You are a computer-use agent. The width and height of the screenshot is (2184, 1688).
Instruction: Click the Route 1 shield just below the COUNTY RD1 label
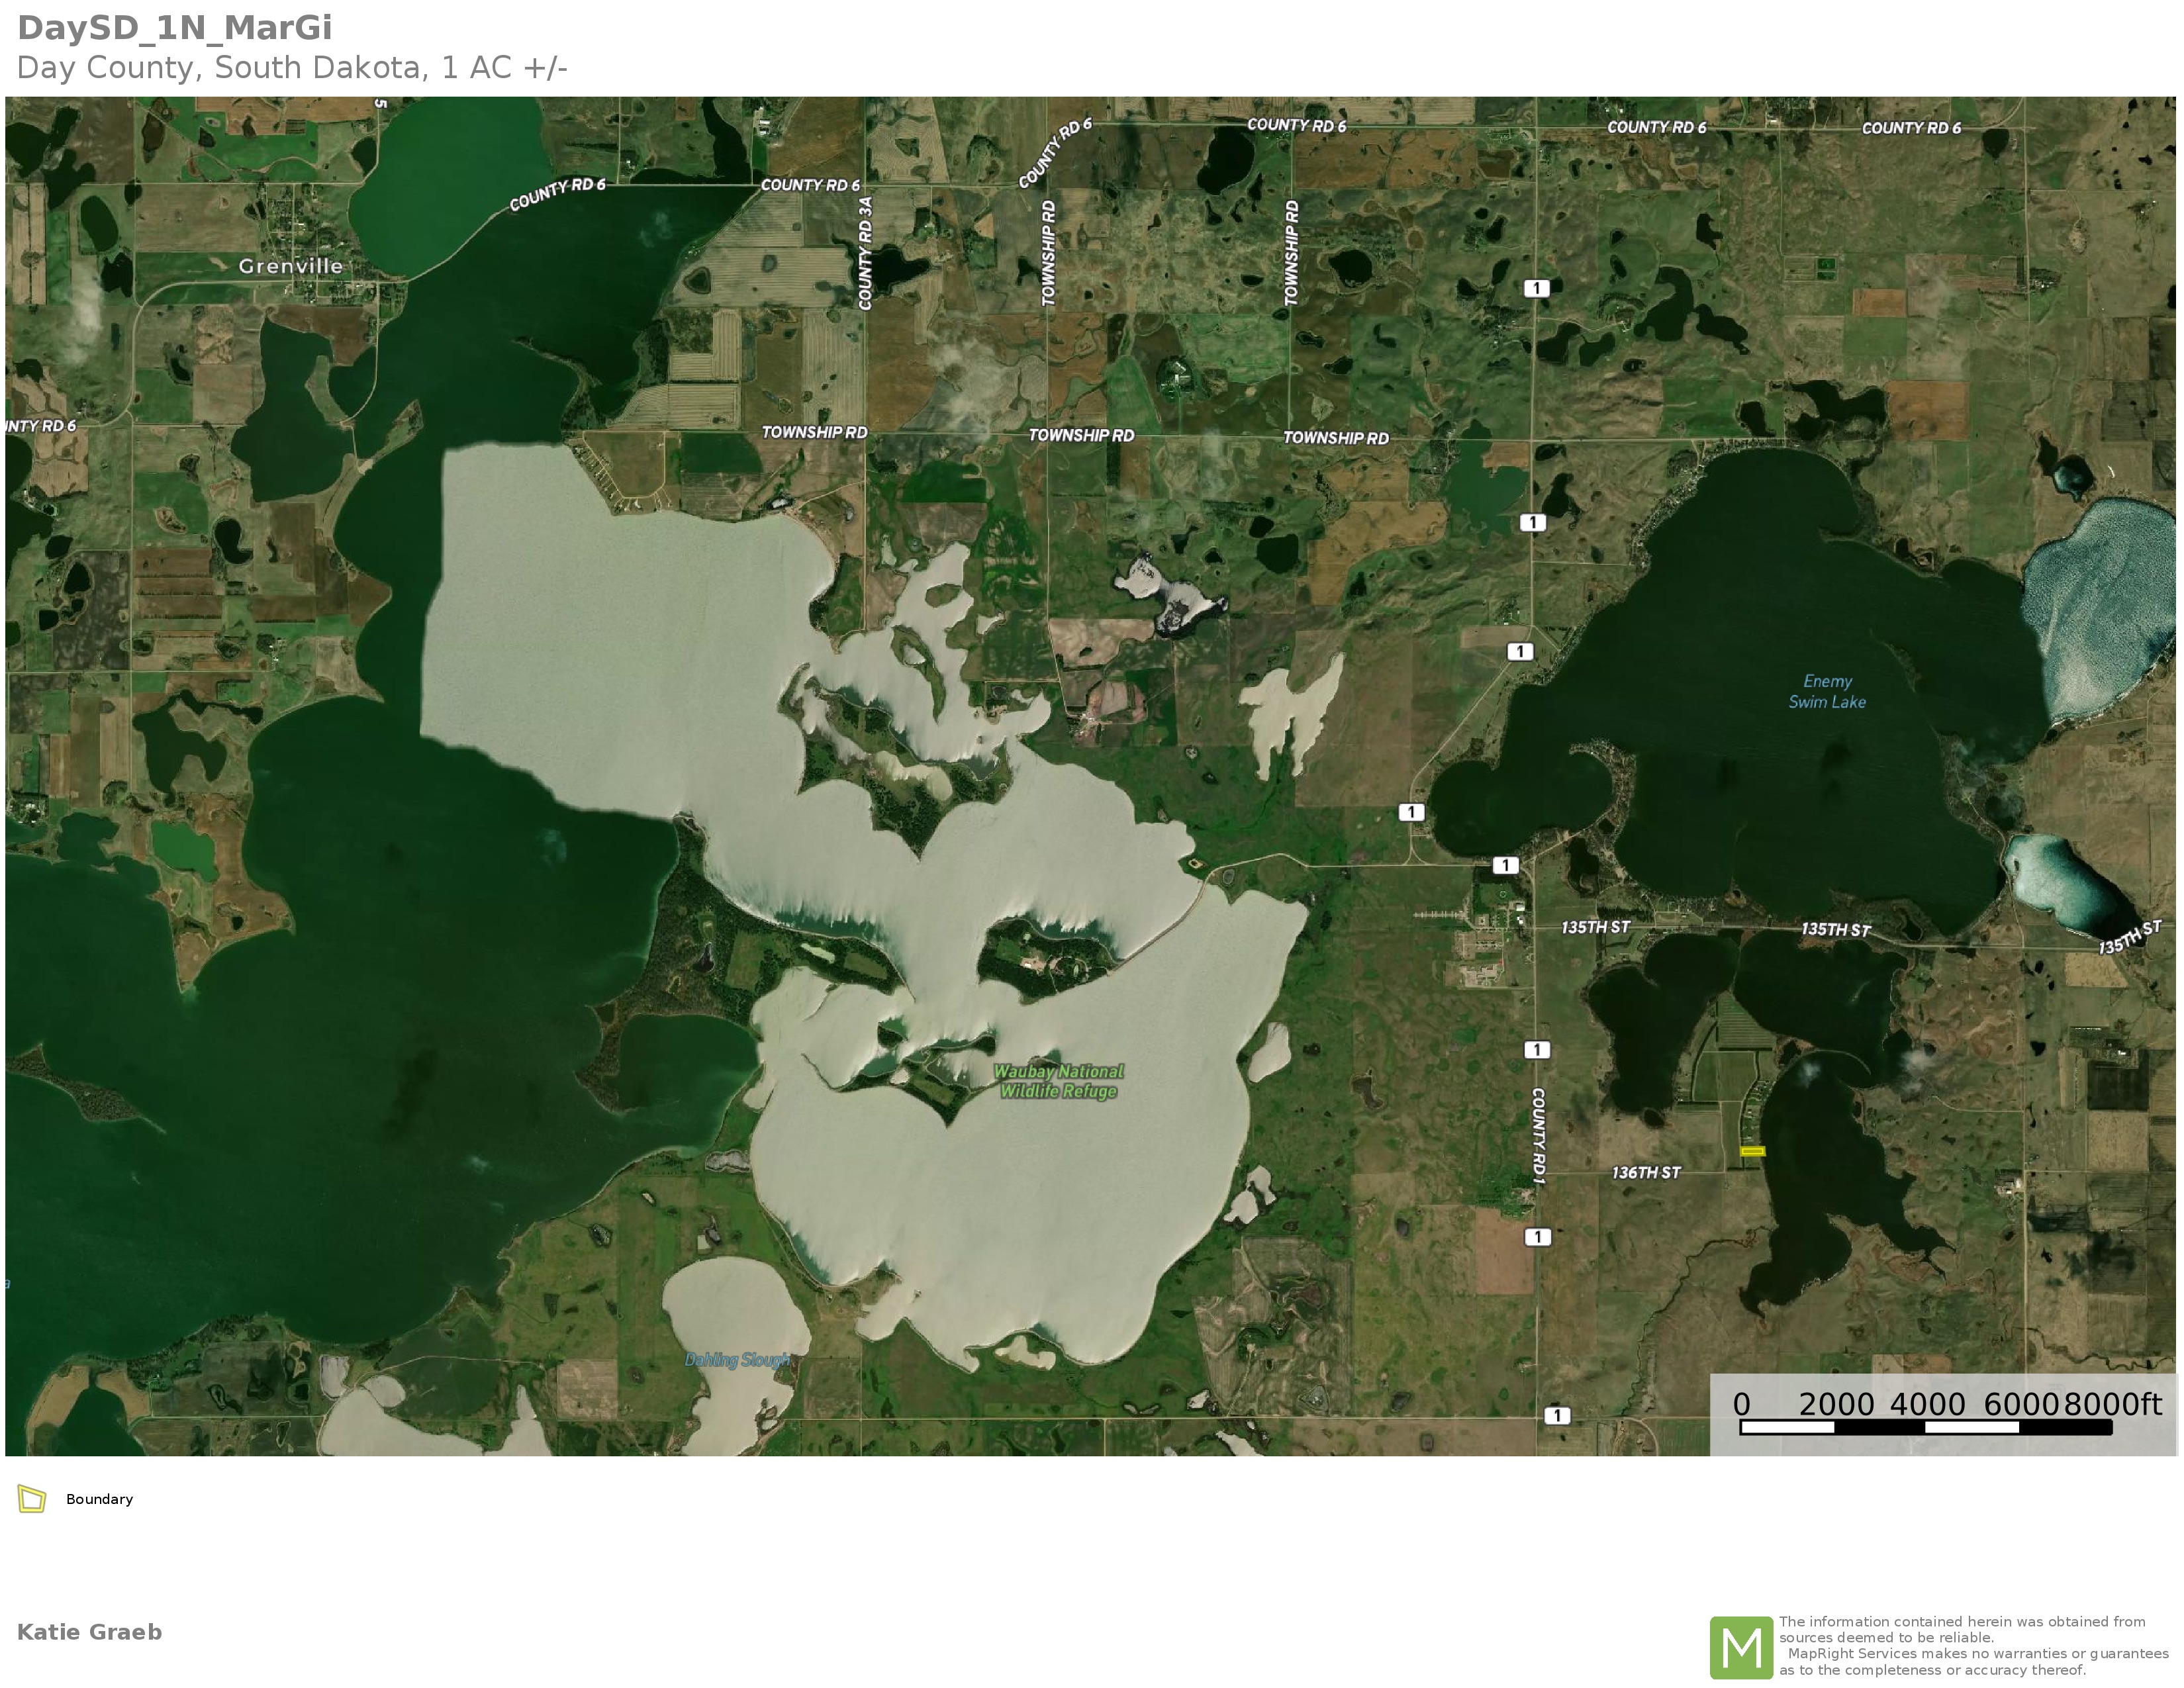point(1538,1237)
